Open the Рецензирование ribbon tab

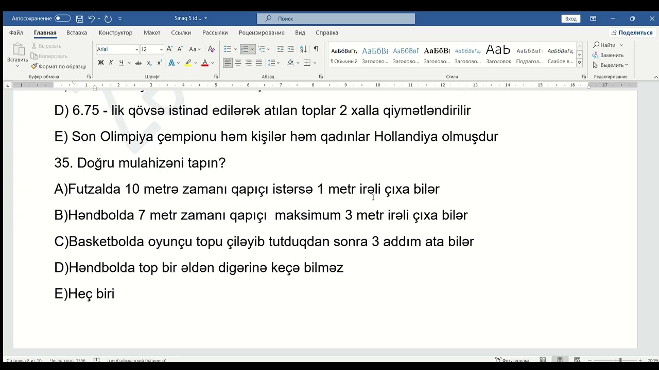(262, 32)
